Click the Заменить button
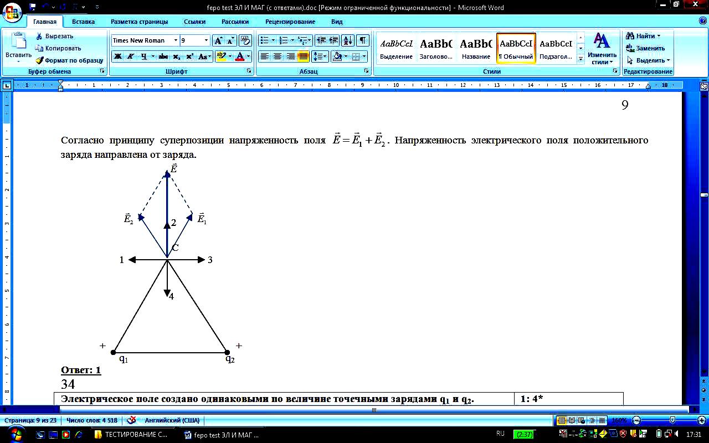This screenshot has width=709, height=443. point(644,48)
